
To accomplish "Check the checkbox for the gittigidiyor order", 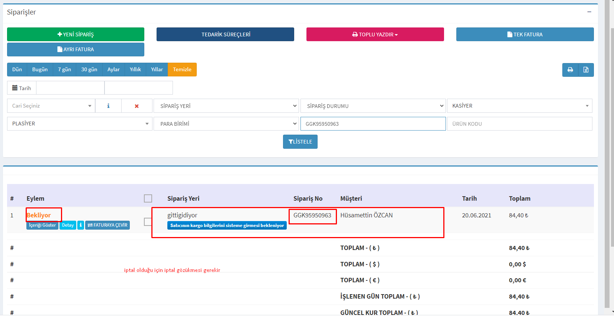I will tap(148, 222).
